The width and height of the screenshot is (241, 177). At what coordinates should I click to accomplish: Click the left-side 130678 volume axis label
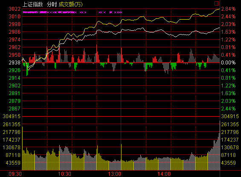(12, 148)
